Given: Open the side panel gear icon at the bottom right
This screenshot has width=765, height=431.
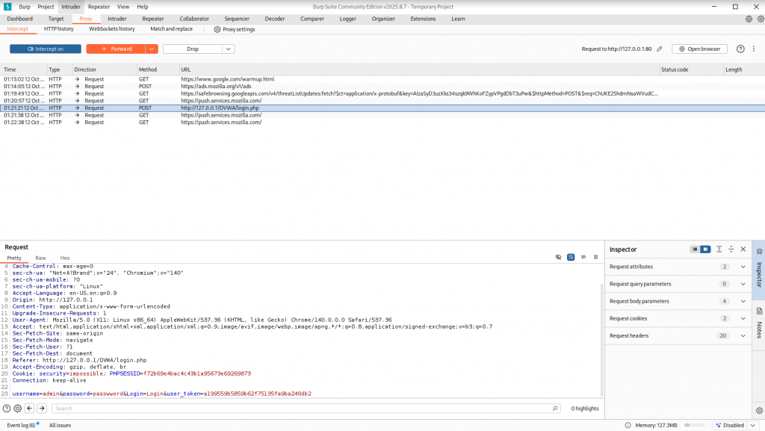Looking at the screenshot, I should pos(759,411).
